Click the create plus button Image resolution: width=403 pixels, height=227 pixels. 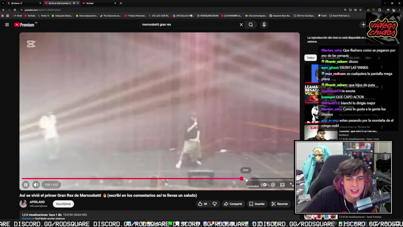(x=363, y=25)
